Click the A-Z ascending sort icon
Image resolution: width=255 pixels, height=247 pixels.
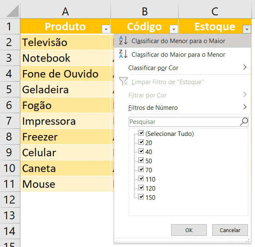pos(123,41)
